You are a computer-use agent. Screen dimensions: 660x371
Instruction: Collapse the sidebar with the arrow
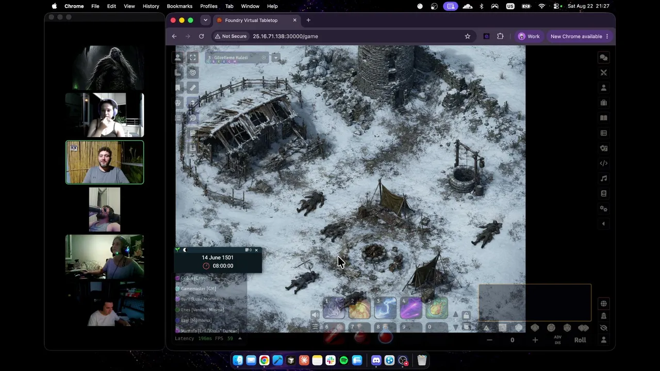coord(603,224)
